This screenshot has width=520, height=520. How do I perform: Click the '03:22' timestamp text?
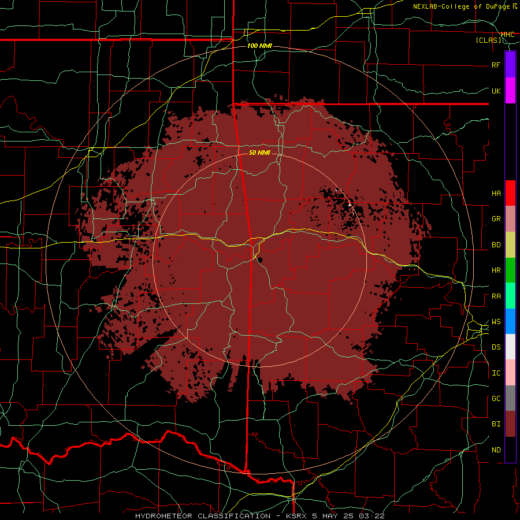(x=371, y=516)
